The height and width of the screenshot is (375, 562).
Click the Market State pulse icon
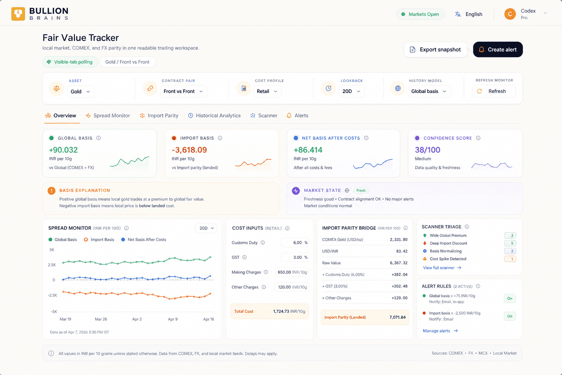(x=296, y=191)
